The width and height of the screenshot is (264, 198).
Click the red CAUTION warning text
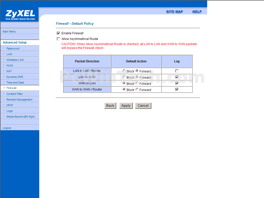(129, 46)
